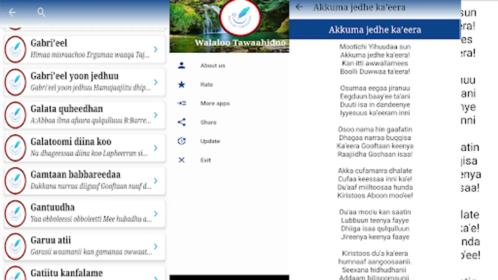Viewport: 498px width, 280px height.
Task: Select About us in the drawer menu
Action: point(213,66)
